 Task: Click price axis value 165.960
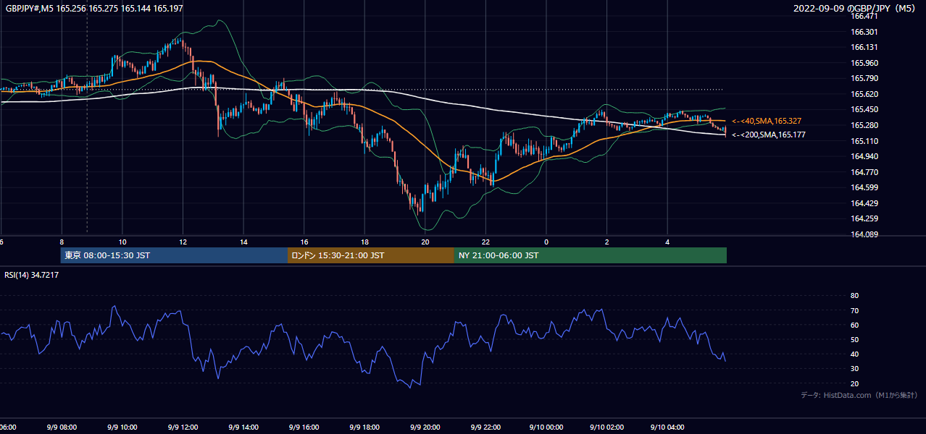click(x=864, y=63)
